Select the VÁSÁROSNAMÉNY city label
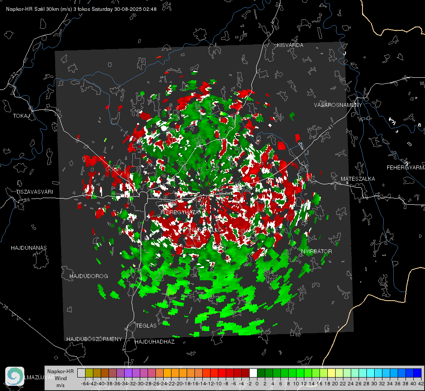The image size is (425, 391). coord(338,105)
